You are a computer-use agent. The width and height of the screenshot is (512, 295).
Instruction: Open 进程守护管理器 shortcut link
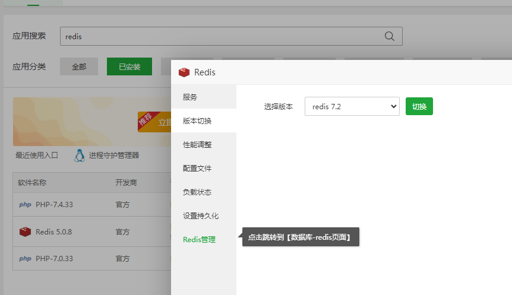point(114,156)
